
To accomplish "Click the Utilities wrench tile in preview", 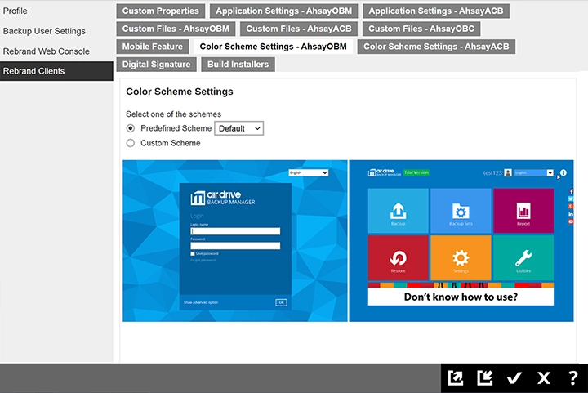I will click(x=523, y=258).
